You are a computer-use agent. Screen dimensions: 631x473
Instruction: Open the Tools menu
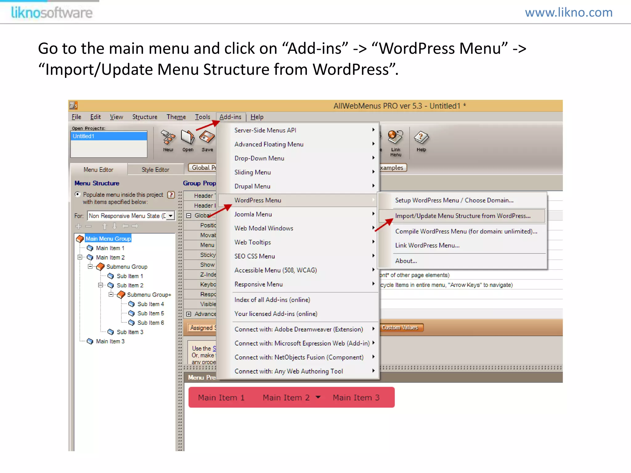coord(202,117)
